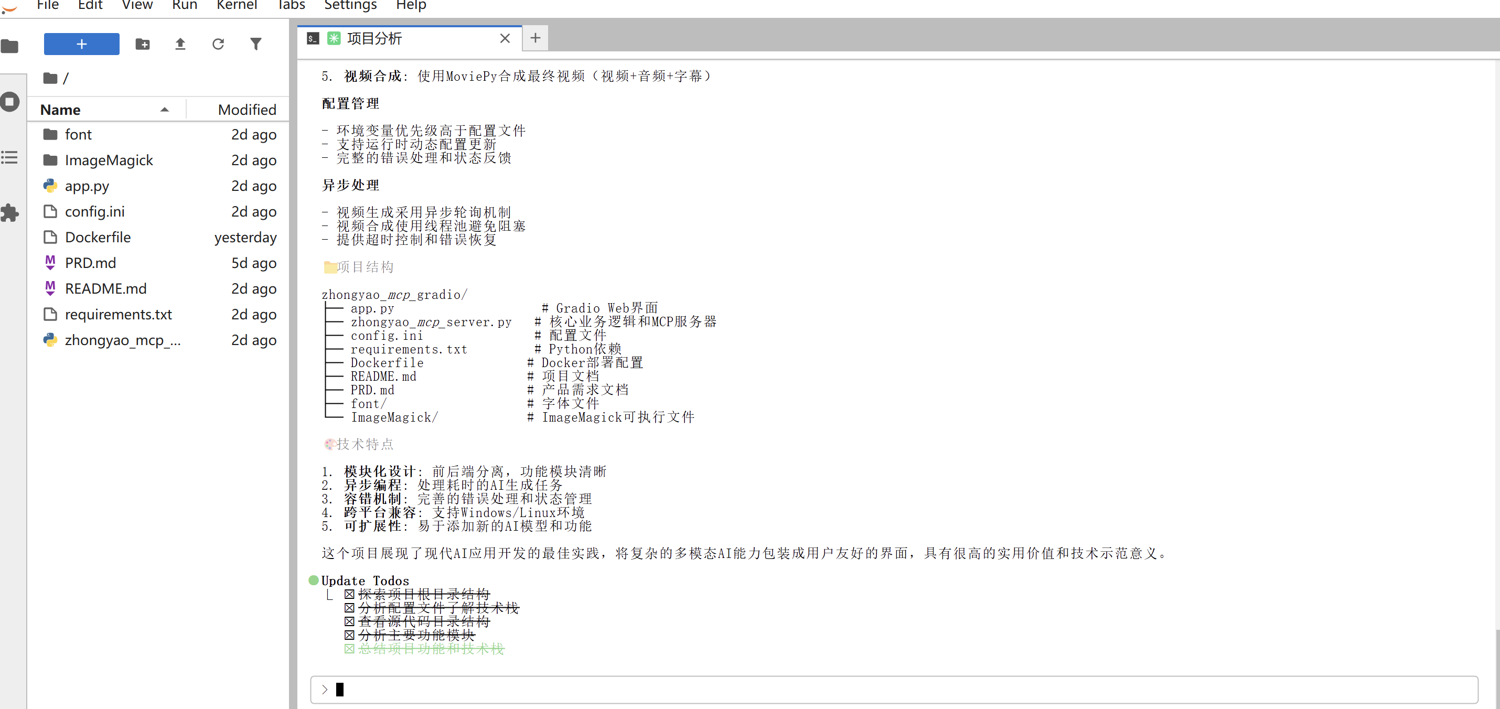This screenshot has width=1500, height=709.
Task: Click the blue New Launcher plus button
Action: [x=81, y=44]
